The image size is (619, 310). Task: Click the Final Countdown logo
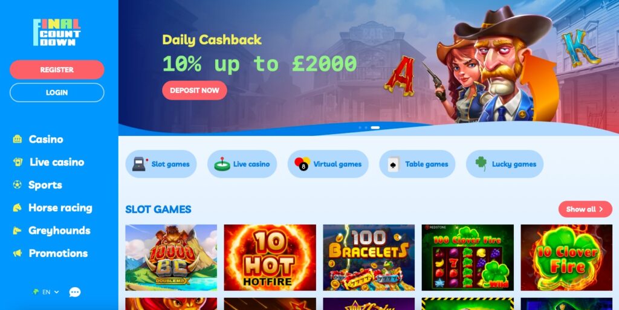click(x=57, y=33)
